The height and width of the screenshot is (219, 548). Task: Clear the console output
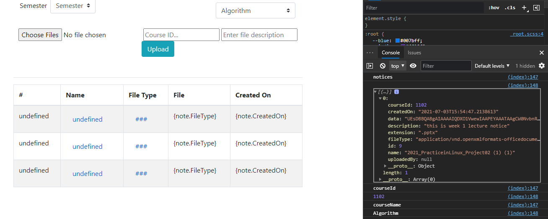click(383, 66)
